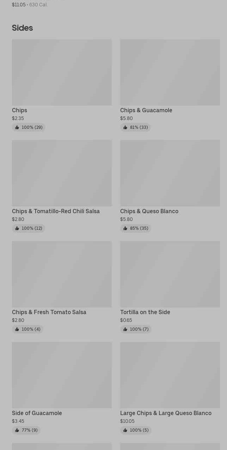Viewport: 227px width, 450px height.
Task: Click the Chips & Tomatillo-Red Chili Salsa title
Action: pos(56,211)
